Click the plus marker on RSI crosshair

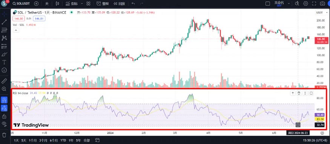point(298,125)
